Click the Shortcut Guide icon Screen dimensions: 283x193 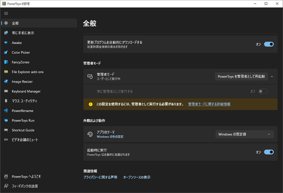coord(6,130)
